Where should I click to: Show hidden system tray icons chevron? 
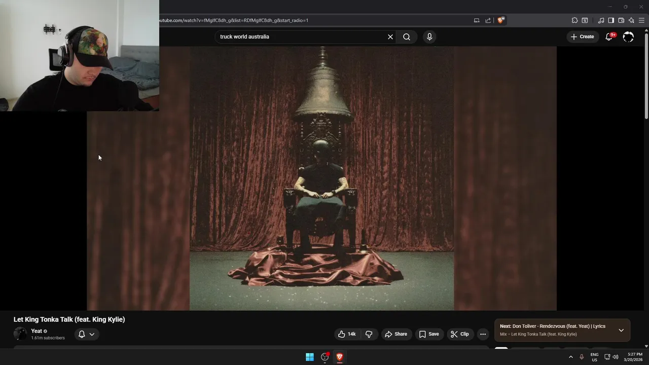tap(570, 357)
